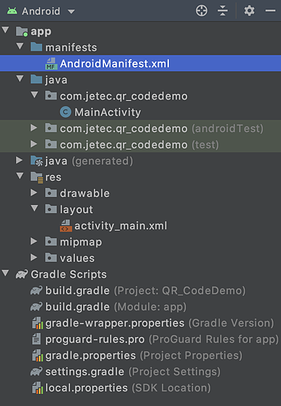
Task: Expand the (test) package arrow
Action: coord(34,143)
